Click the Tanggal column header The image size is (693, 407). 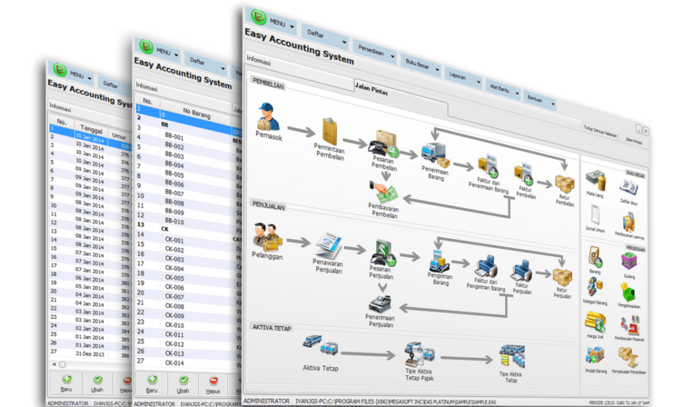91,127
